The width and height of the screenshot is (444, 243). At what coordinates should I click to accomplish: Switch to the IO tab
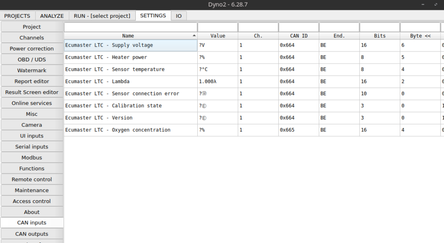pos(179,16)
